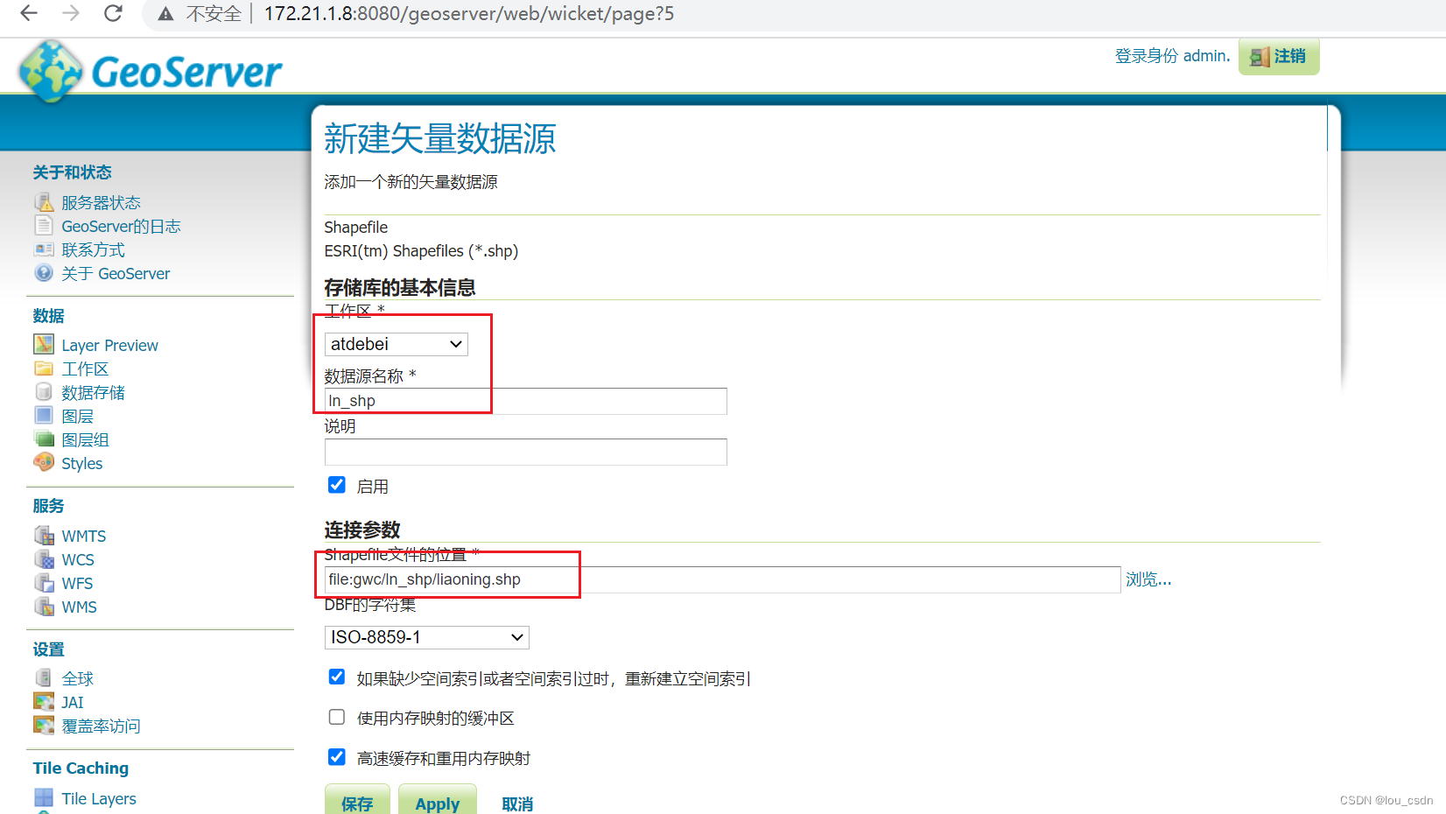Open the workspace dropdown showing atdebei
Screen dimensions: 1446x814
tap(396, 344)
